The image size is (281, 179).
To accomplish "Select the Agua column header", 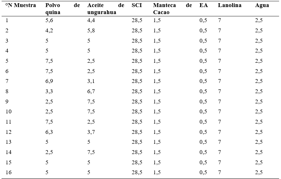I will 262,5.
